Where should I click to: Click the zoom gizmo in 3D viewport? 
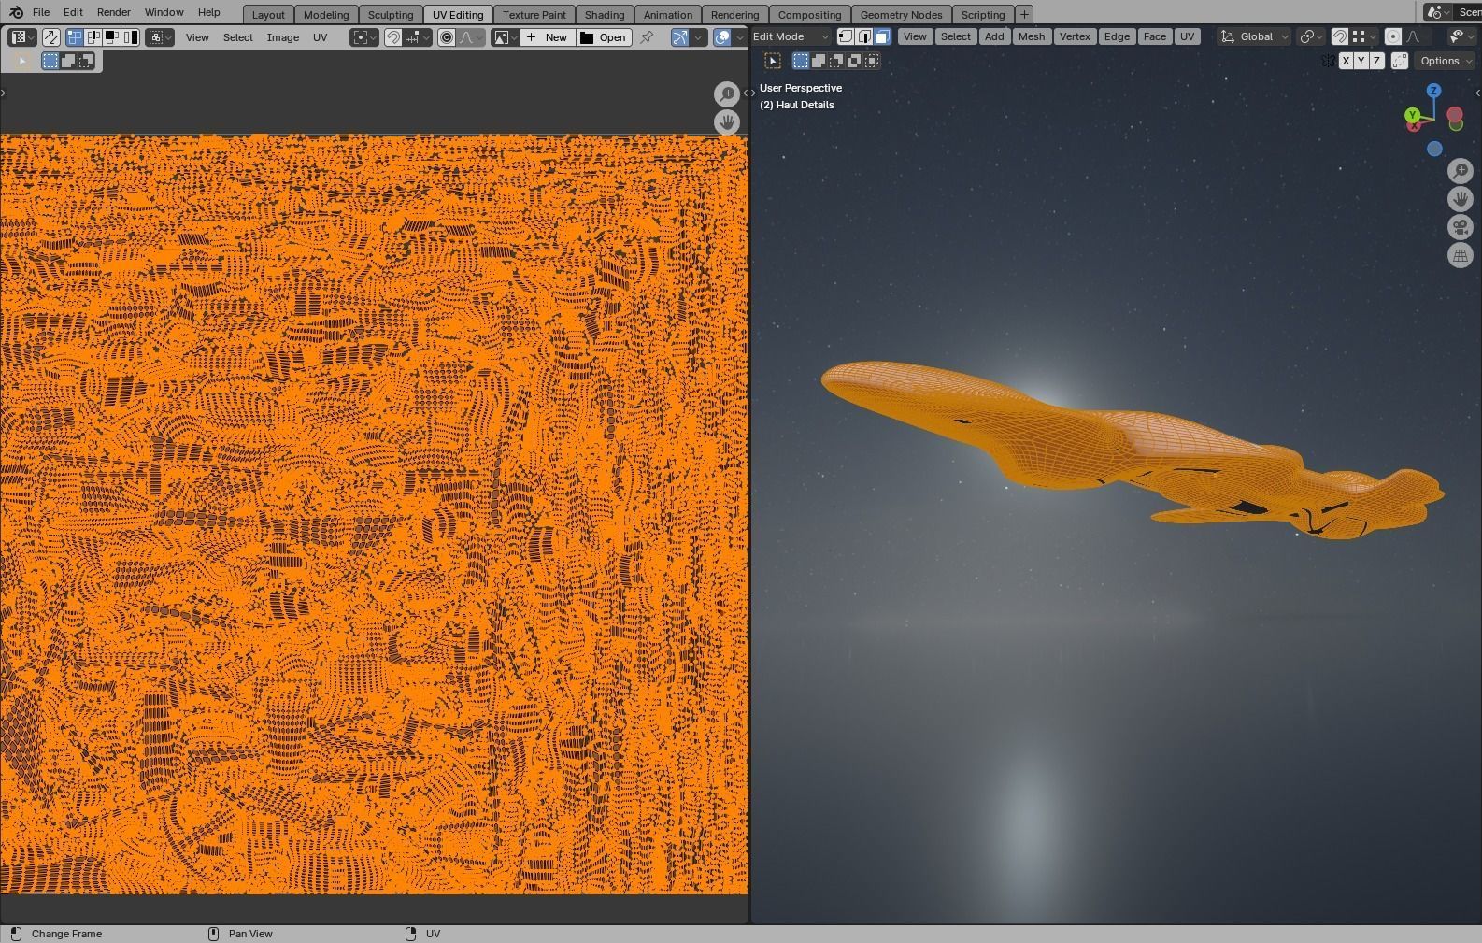1460,171
